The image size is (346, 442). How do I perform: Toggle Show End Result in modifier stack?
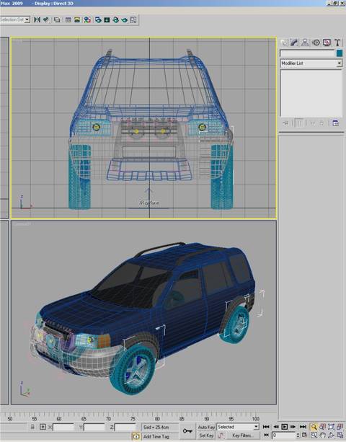tap(299, 123)
